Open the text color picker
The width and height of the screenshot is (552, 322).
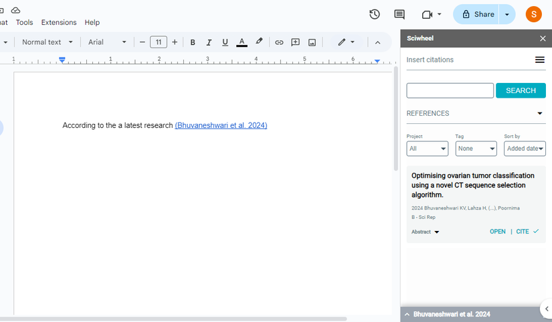pyautogui.click(x=242, y=42)
